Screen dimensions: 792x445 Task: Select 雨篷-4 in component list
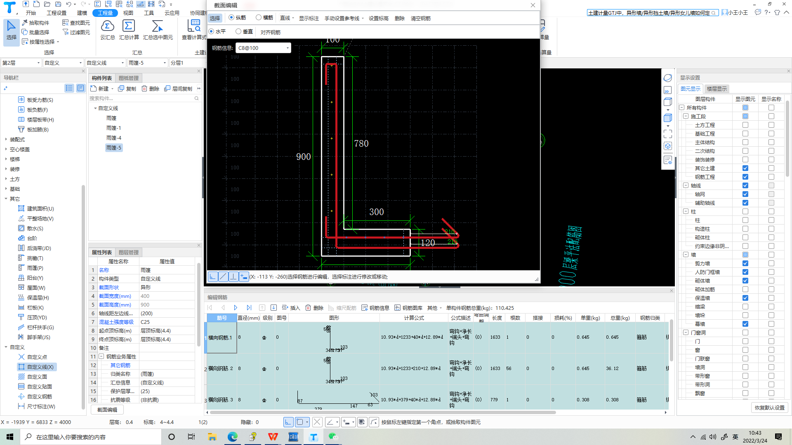click(x=114, y=138)
